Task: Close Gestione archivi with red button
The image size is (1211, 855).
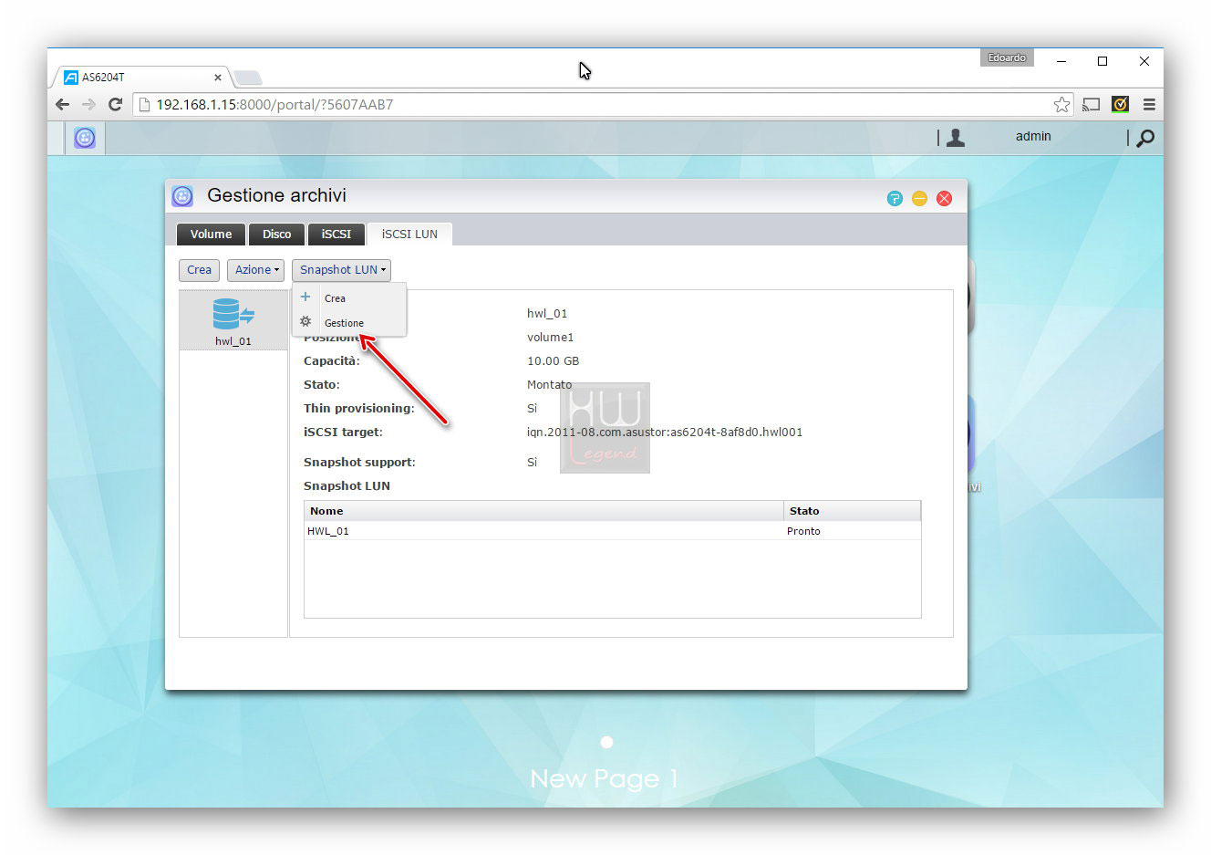Action: point(944,198)
